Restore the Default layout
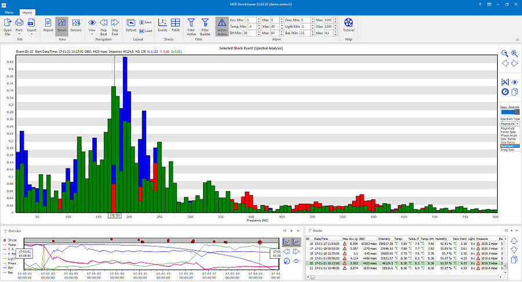Image resolution: width=522 pixels, height=282 pixels. (x=131, y=25)
